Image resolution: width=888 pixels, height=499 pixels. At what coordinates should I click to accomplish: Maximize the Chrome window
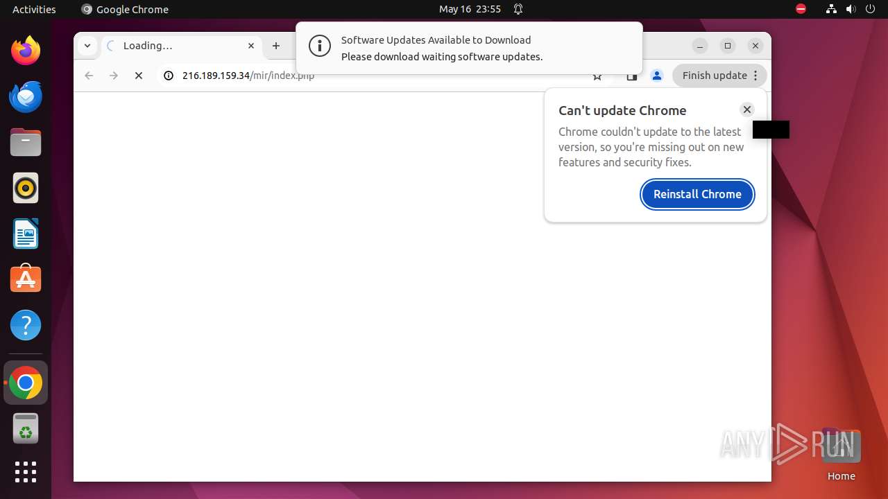point(728,46)
